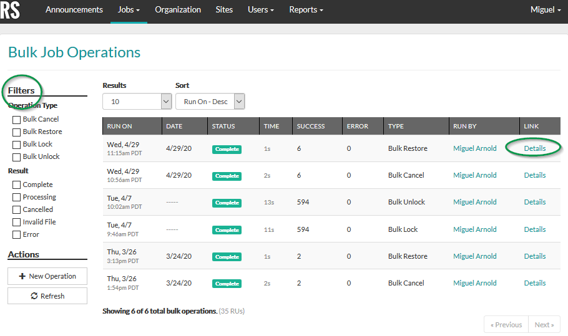The height and width of the screenshot is (336, 568).
Task: Click the SUCCESS column header
Action: [317, 126]
